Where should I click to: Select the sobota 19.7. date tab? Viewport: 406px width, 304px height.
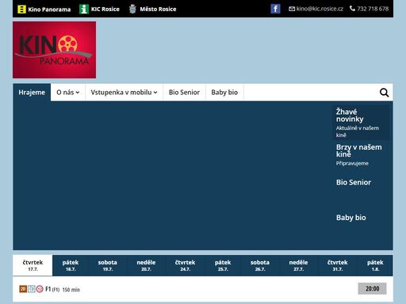pyautogui.click(x=108, y=265)
